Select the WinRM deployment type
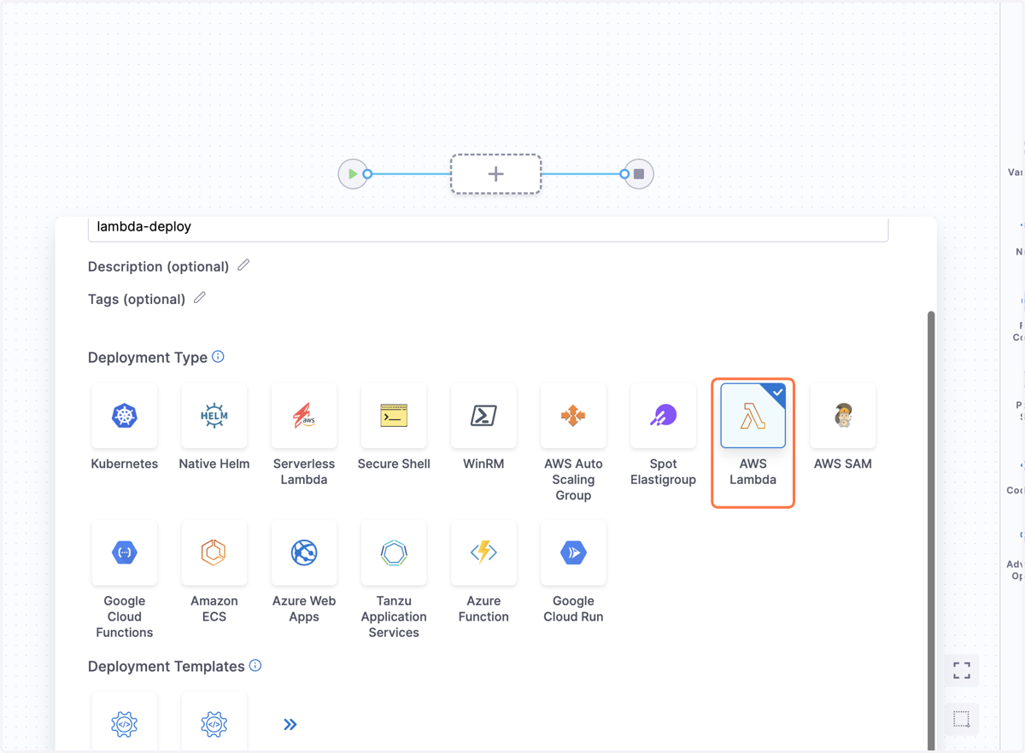 pos(483,416)
